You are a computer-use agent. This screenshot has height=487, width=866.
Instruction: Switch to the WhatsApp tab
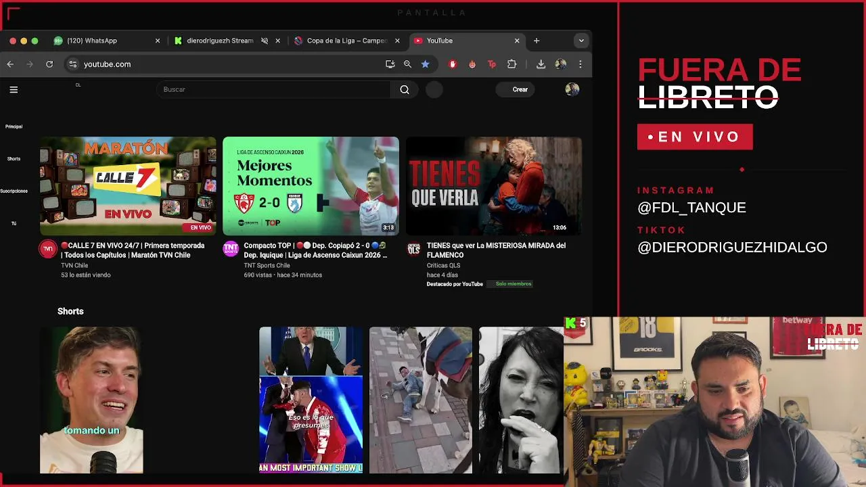click(107, 41)
